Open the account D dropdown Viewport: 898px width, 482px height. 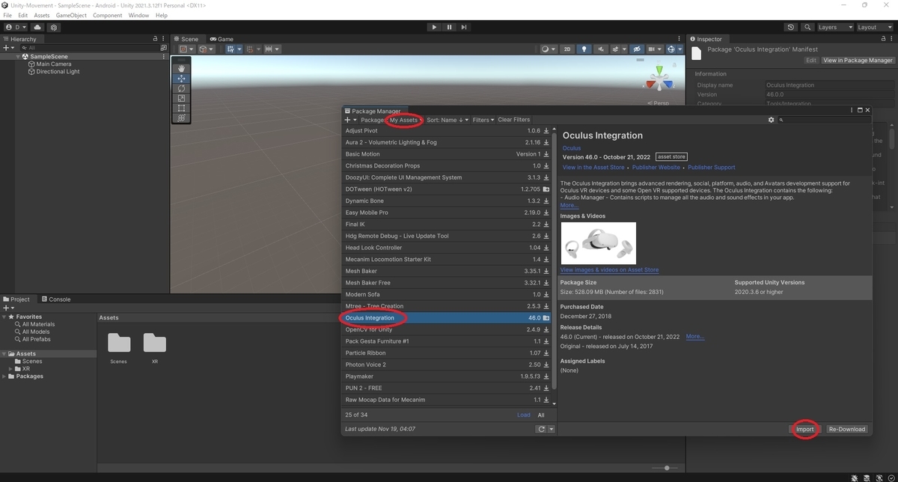[x=16, y=27]
